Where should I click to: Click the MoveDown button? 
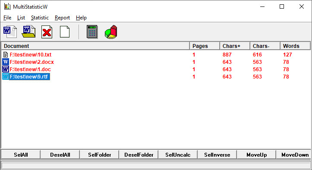click(x=294, y=154)
